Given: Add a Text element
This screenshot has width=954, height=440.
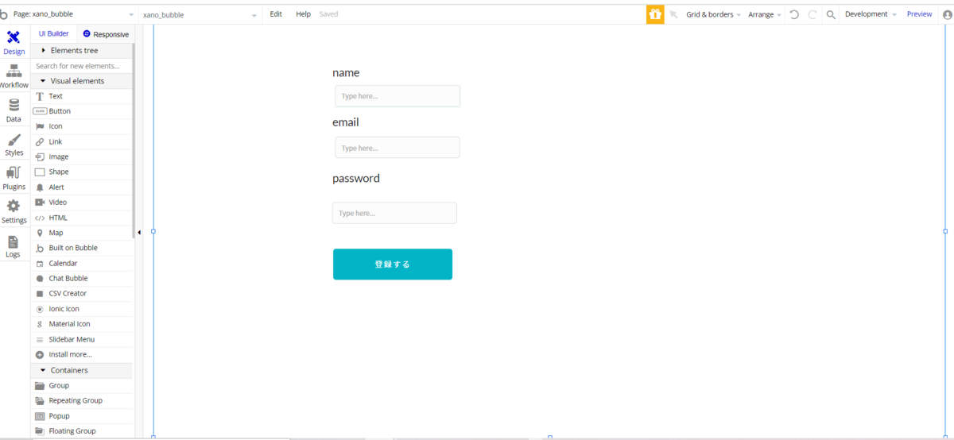Looking at the screenshot, I should (x=82, y=96).
